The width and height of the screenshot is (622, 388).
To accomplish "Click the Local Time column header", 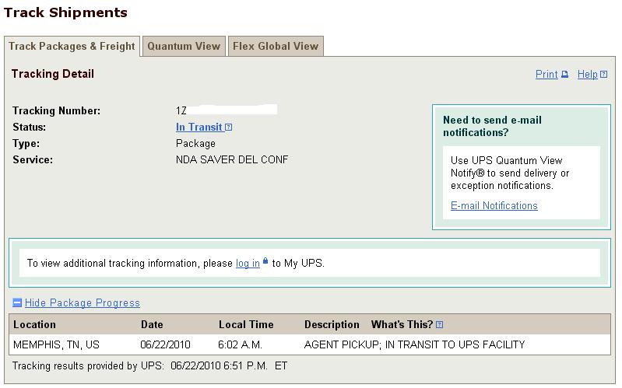I will 246,324.
